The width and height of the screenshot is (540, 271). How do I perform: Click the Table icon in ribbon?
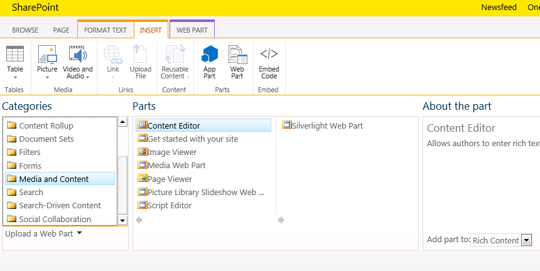[15, 54]
